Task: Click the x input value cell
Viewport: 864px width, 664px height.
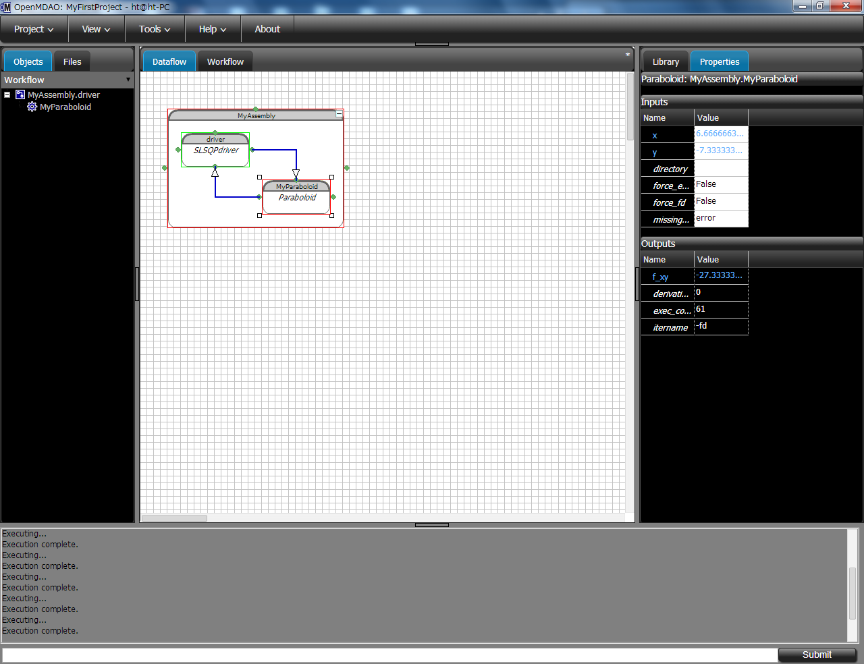Action: point(721,134)
